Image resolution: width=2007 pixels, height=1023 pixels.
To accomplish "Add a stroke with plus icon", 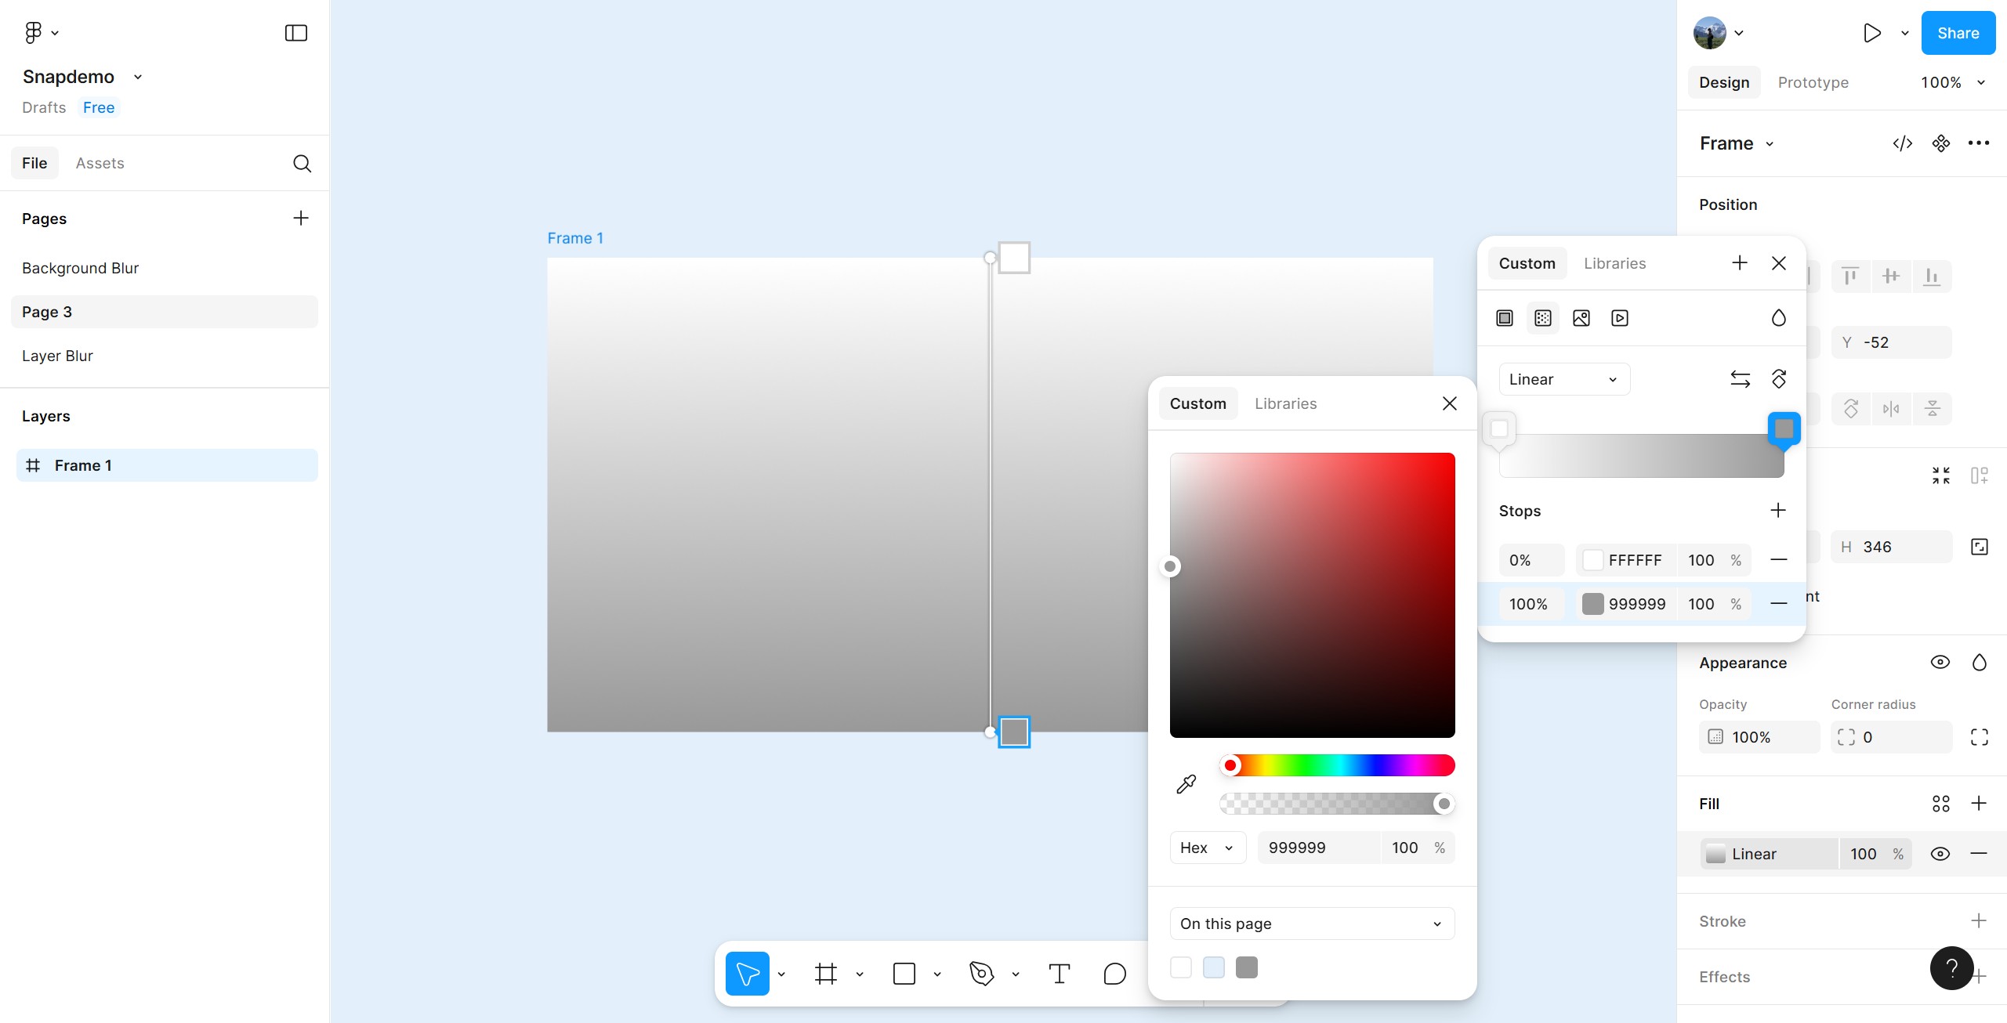I will [x=1979, y=921].
